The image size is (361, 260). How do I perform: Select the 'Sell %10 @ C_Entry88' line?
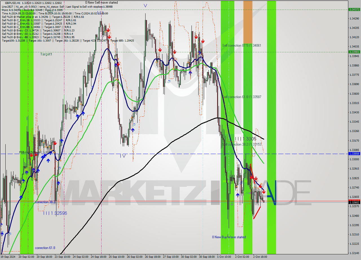coord(36,27)
